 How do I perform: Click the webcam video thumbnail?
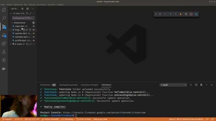click(x=19, y=106)
